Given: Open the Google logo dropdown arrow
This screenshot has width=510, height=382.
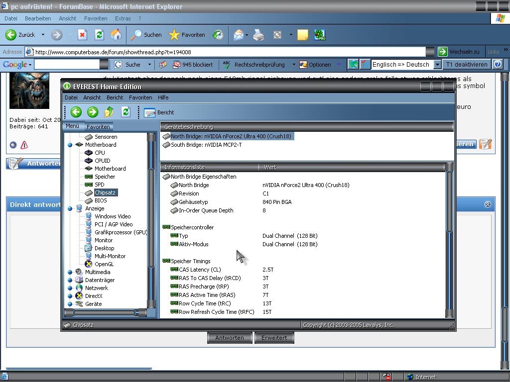Looking at the screenshot, I should click(x=30, y=65).
